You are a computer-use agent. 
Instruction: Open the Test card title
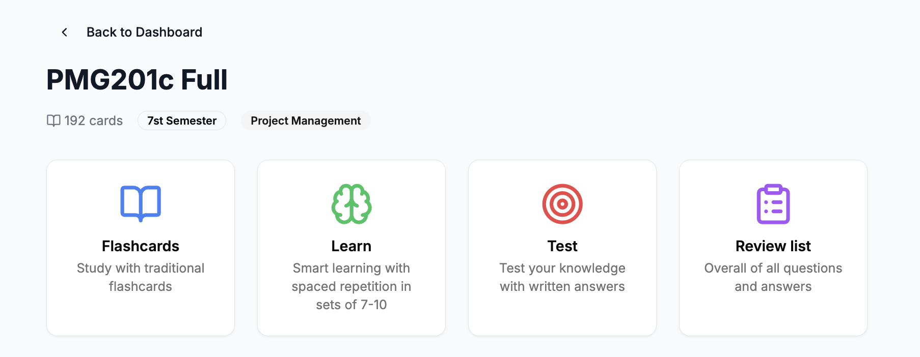coord(562,246)
